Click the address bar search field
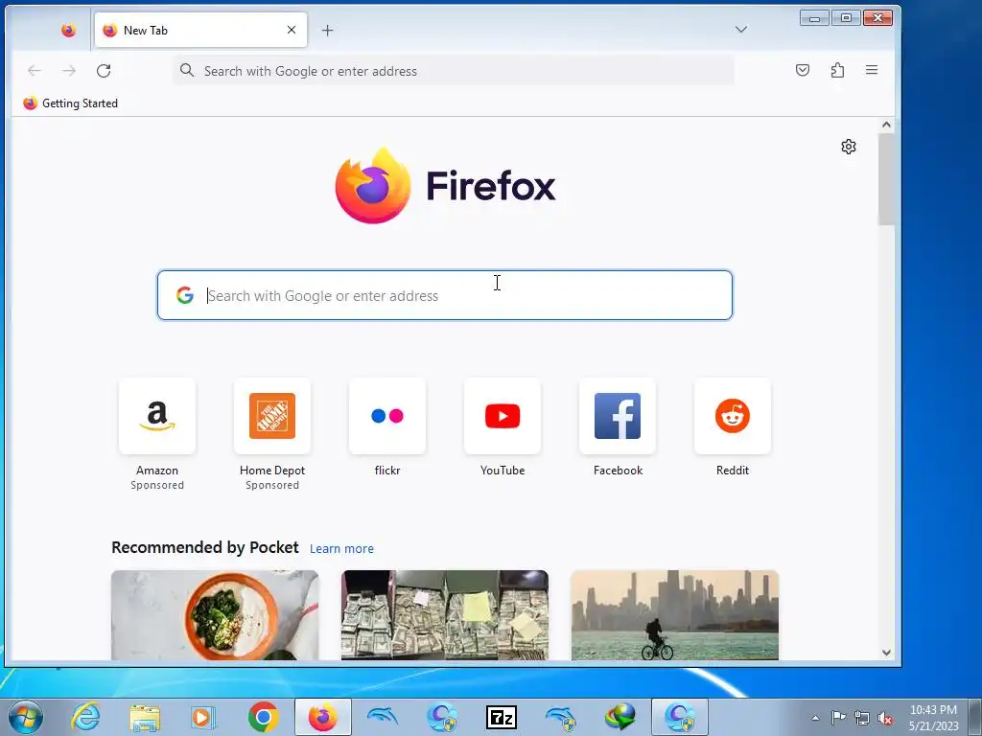982x736 pixels. tap(454, 71)
